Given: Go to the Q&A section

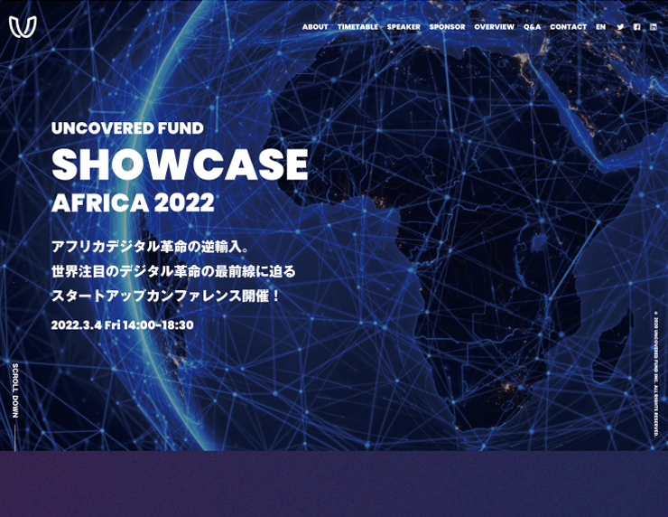Looking at the screenshot, I should [x=532, y=27].
